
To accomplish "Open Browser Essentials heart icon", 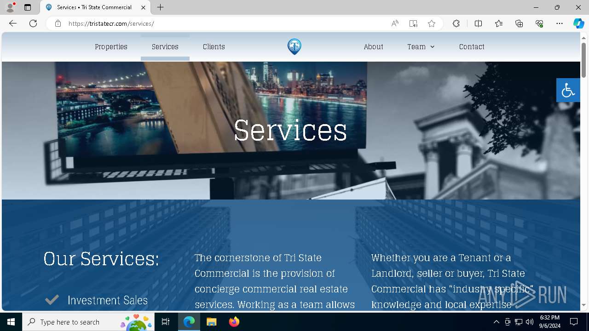I will coord(539,23).
